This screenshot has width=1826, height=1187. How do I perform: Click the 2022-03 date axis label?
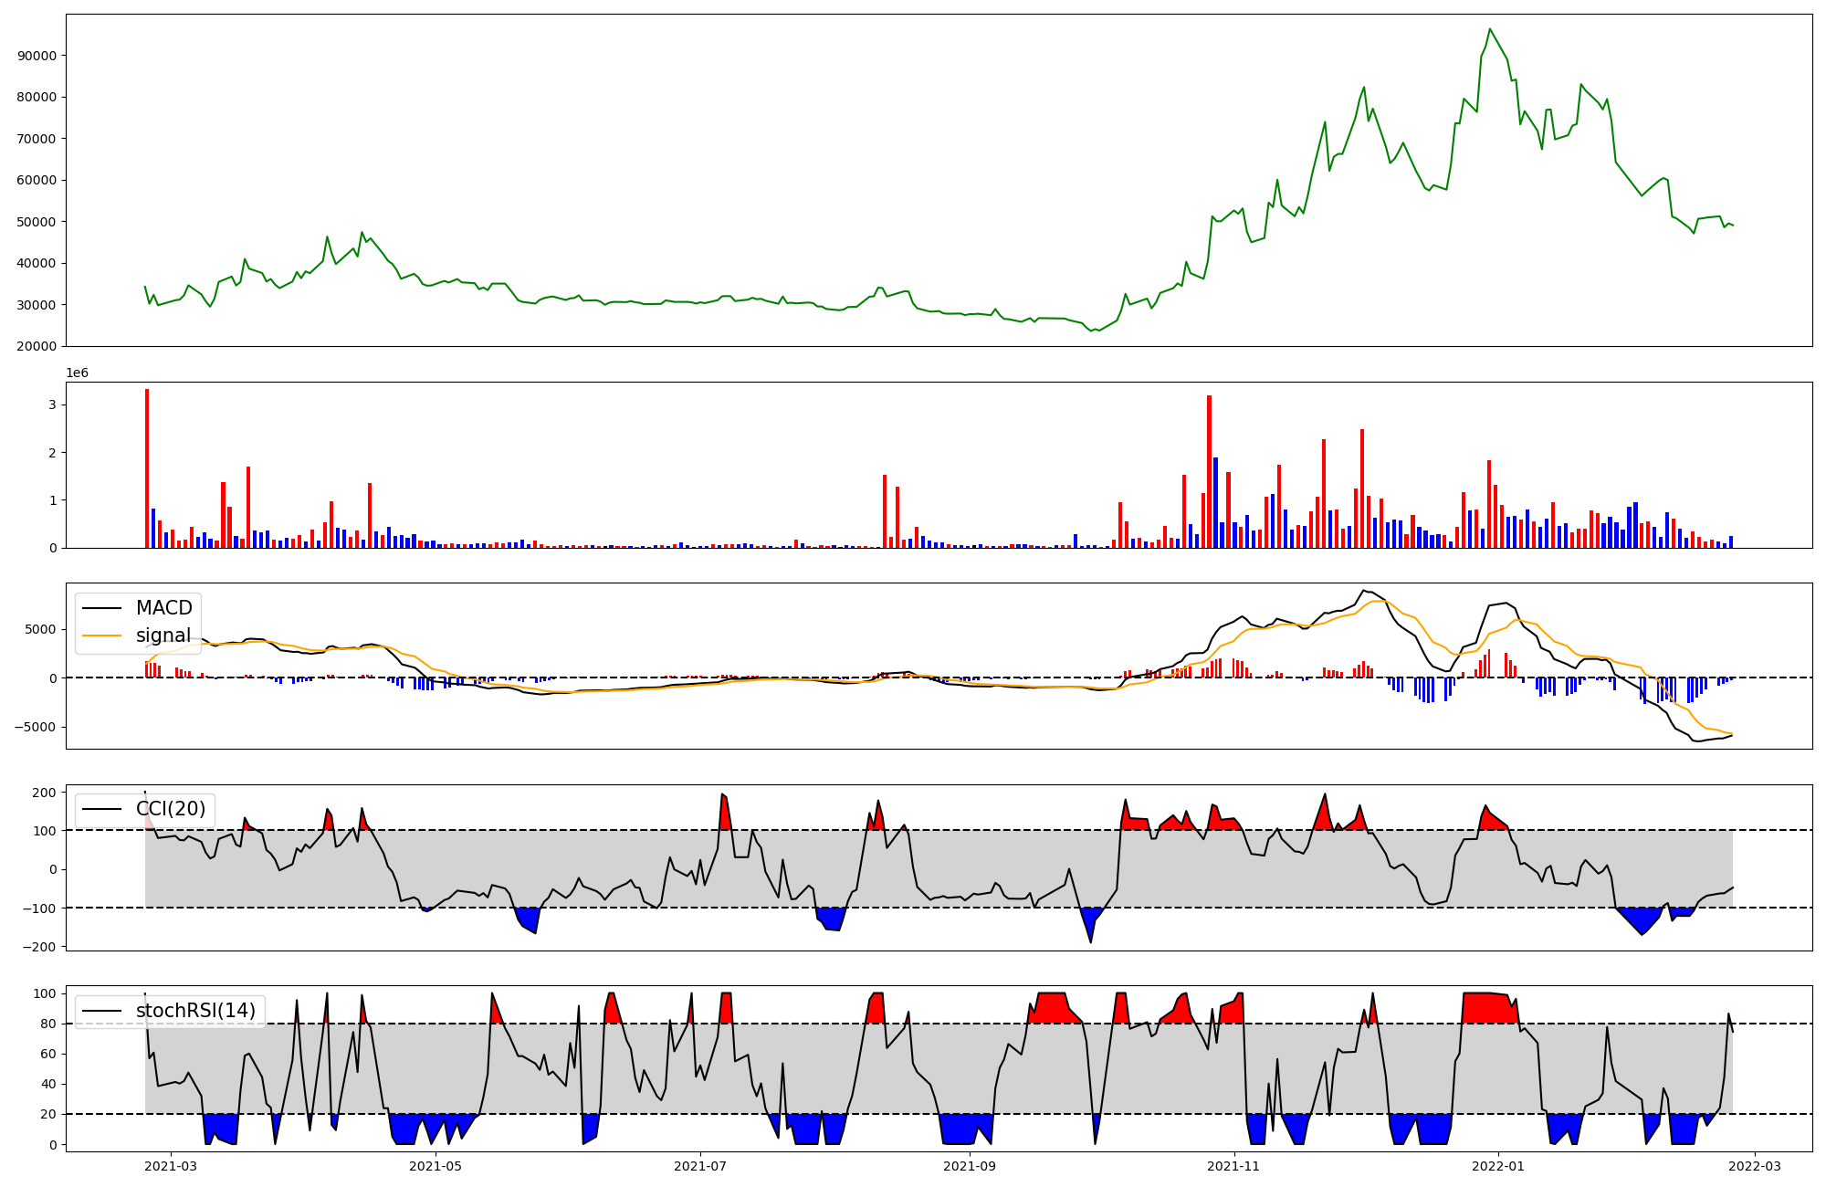(x=1755, y=1165)
